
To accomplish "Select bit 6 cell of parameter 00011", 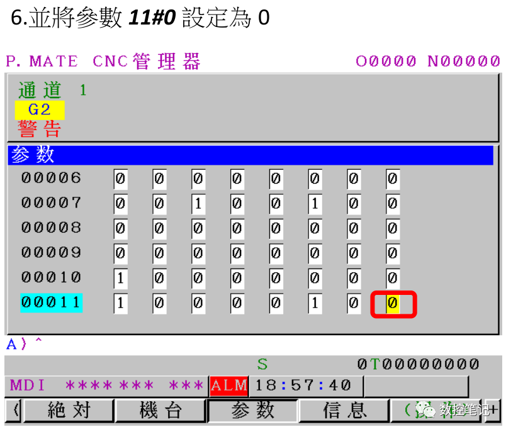I will pos(159,303).
